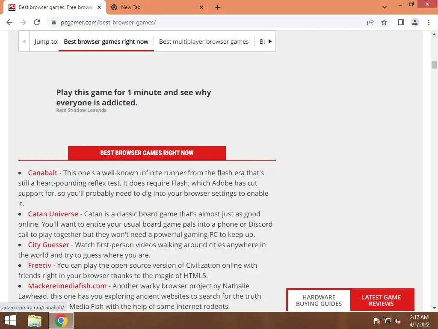Open a new tab with the plus button

tap(218, 8)
